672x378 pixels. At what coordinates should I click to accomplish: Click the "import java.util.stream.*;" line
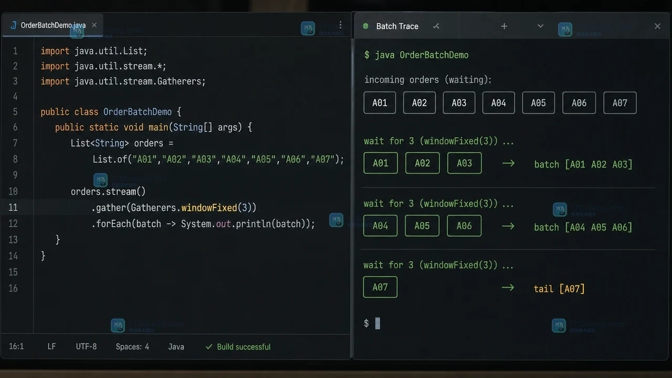pos(103,66)
